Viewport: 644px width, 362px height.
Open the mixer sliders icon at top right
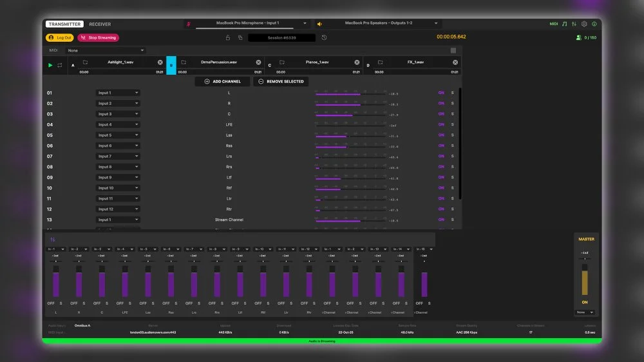574,24
